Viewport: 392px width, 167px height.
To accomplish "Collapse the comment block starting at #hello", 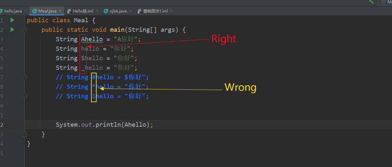I will [x=24, y=77].
